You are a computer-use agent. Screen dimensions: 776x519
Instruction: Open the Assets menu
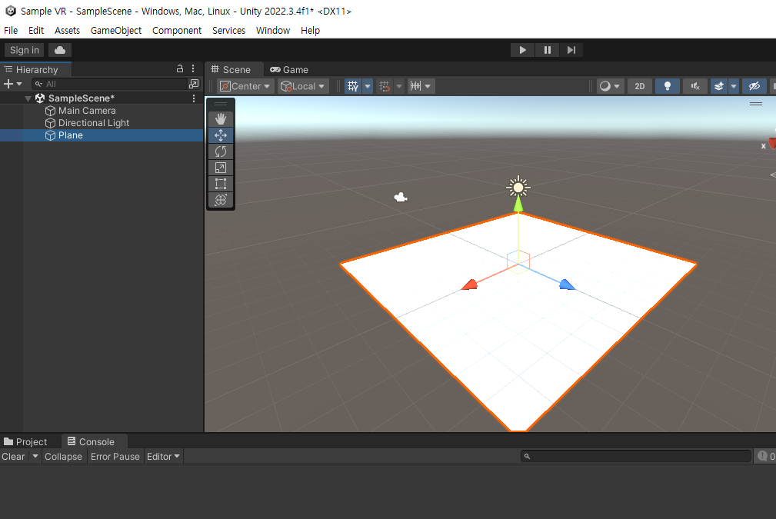pos(68,30)
